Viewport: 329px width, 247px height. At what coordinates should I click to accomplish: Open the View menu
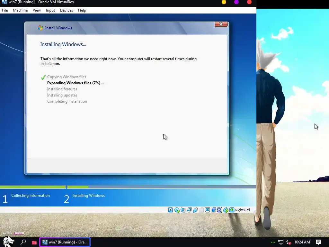[x=37, y=10]
